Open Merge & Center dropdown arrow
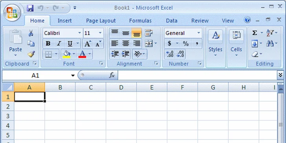The height and width of the screenshot is (143, 286). tap(156, 43)
